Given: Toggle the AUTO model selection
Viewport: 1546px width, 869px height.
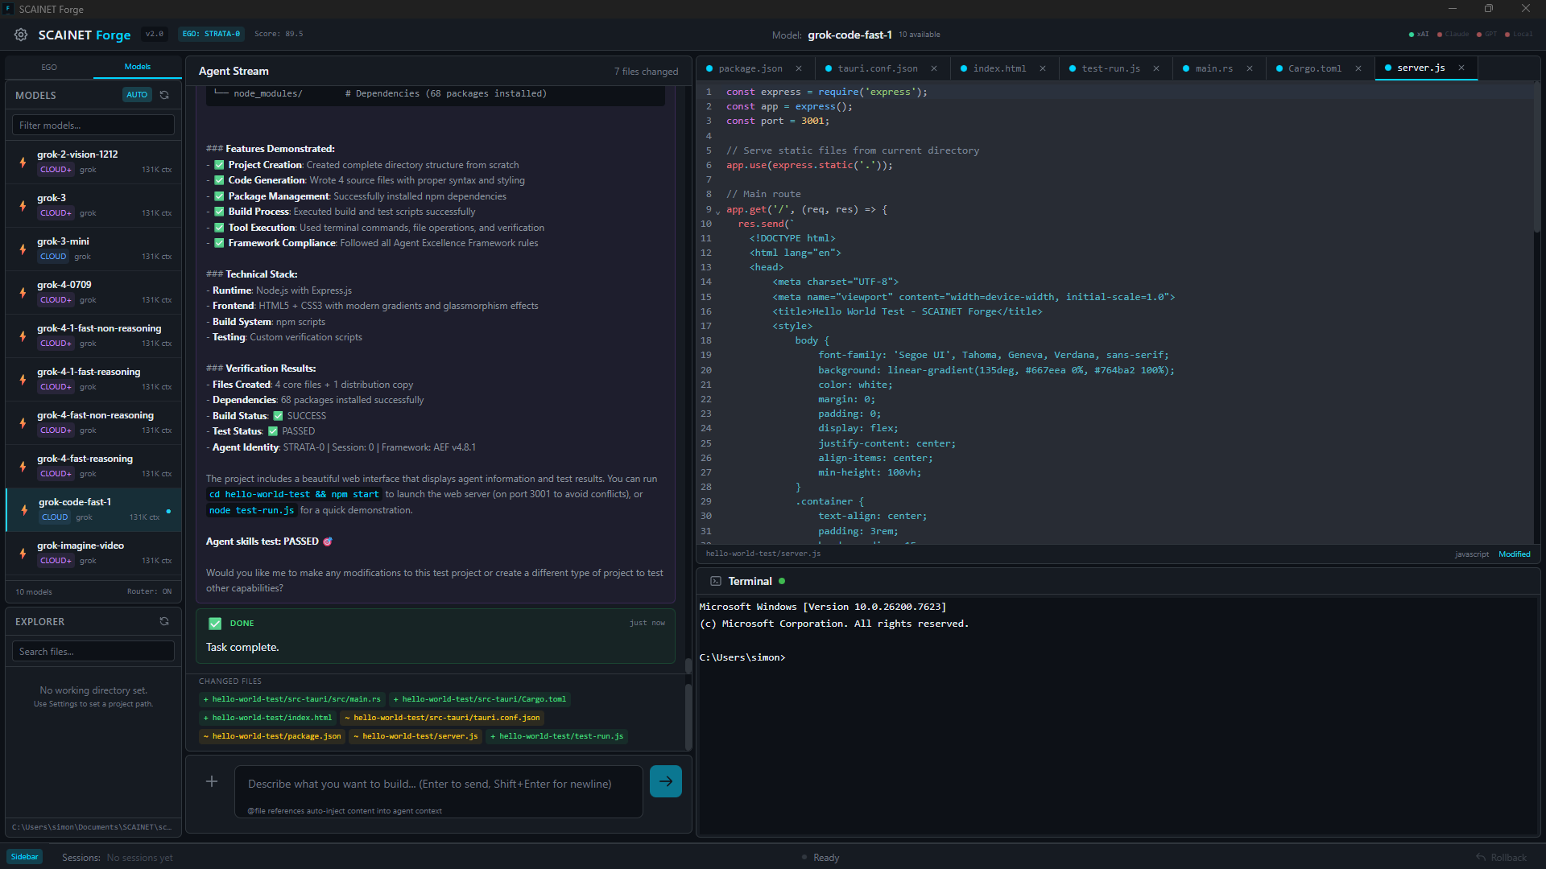Looking at the screenshot, I should [137, 95].
